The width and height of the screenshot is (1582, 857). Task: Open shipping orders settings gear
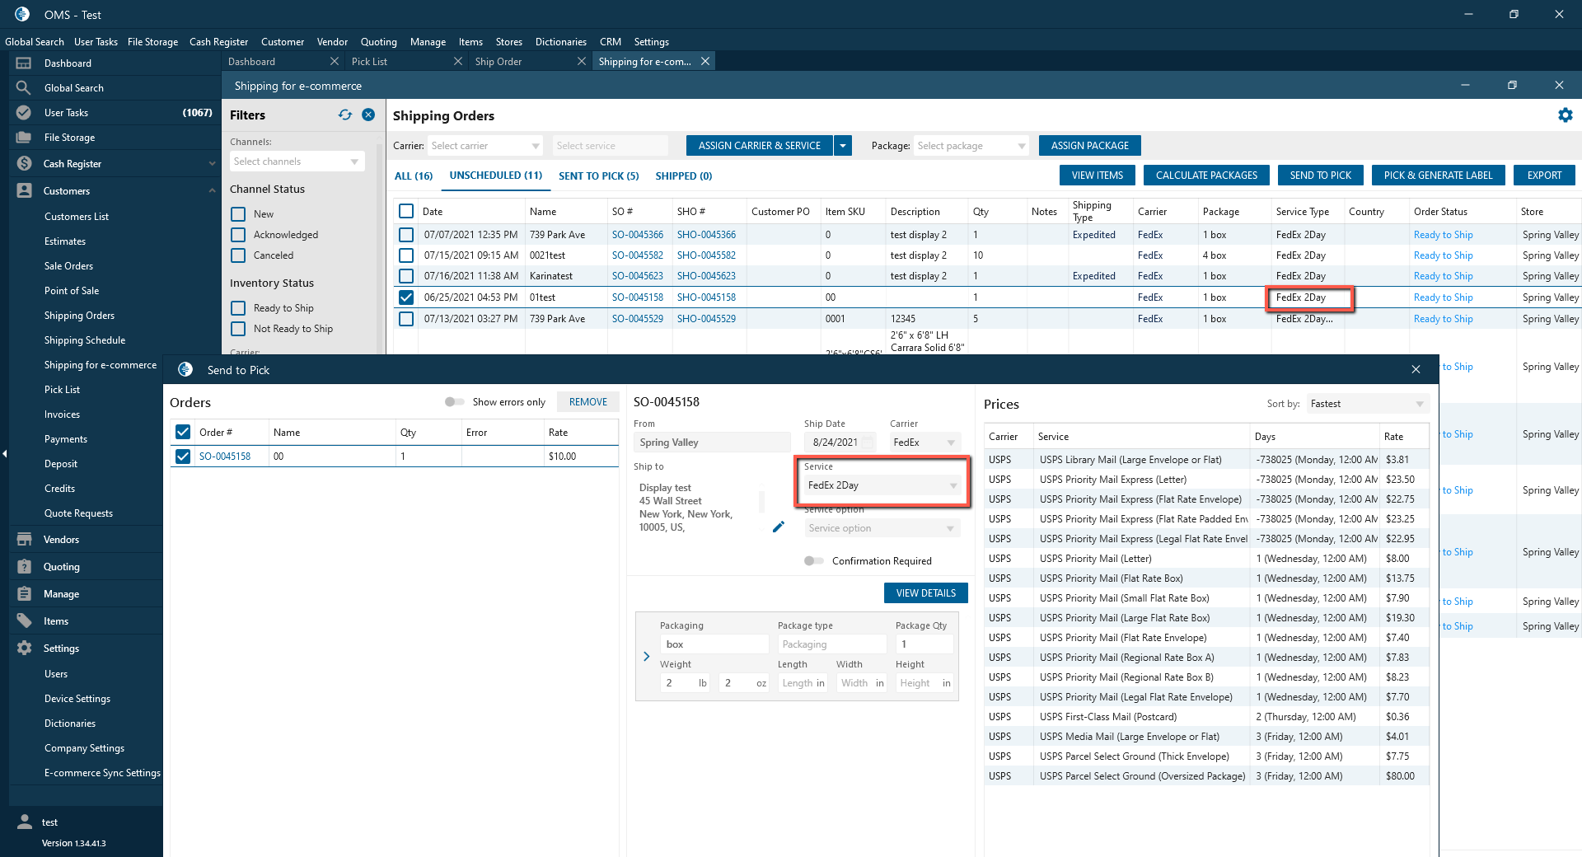(1565, 115)
